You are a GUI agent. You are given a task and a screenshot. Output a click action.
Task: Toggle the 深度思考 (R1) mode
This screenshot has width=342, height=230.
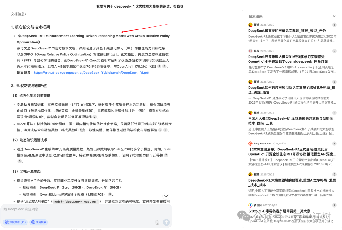pos(15,222)
